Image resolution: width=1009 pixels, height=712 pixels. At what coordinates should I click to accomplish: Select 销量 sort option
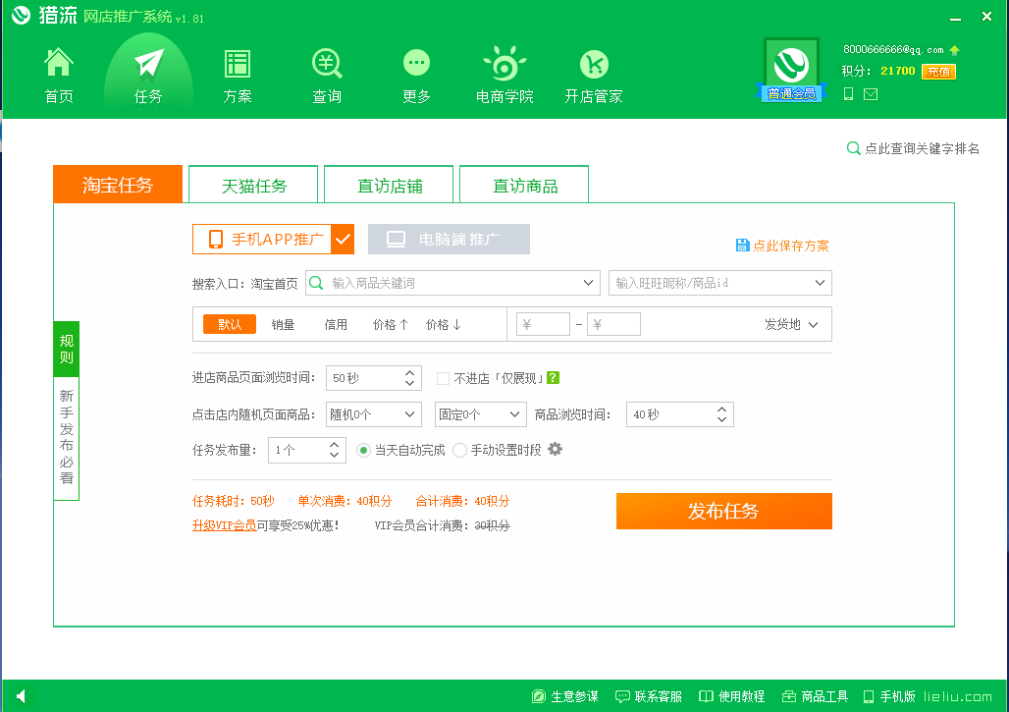coord(283,324)
